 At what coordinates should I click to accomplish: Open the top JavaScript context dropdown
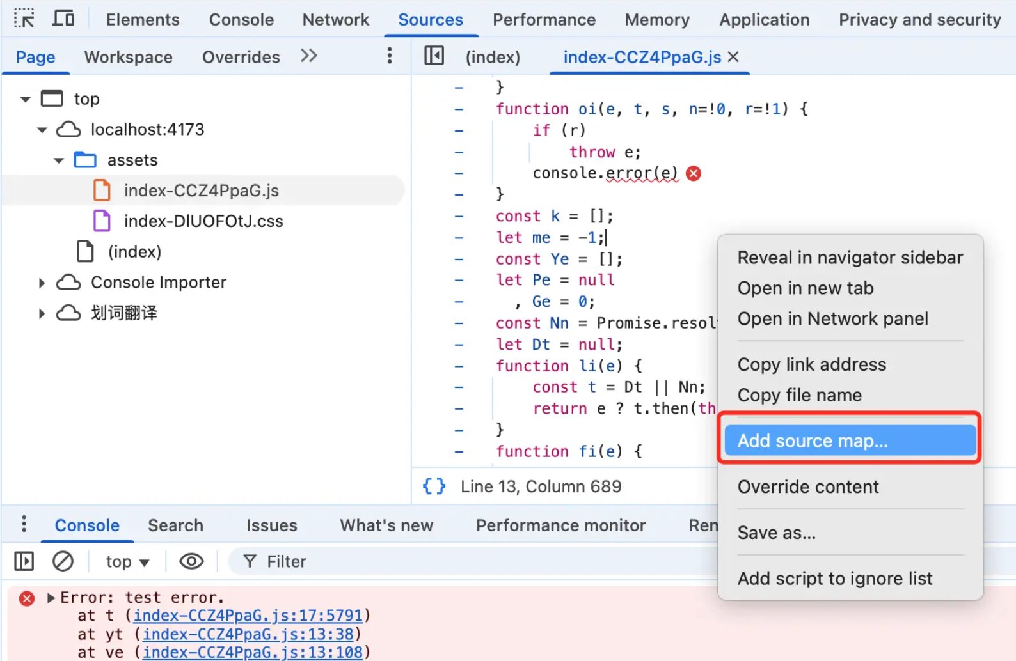[x=127, y=561]
